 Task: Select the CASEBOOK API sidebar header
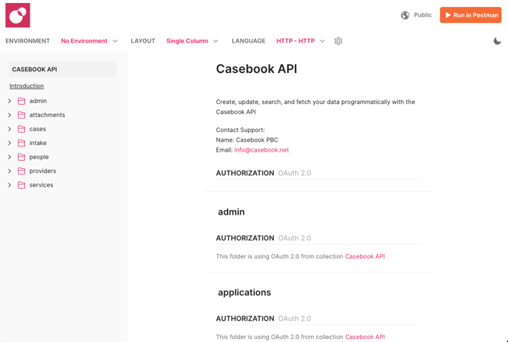pyautogui.click(x=35, y=70)
